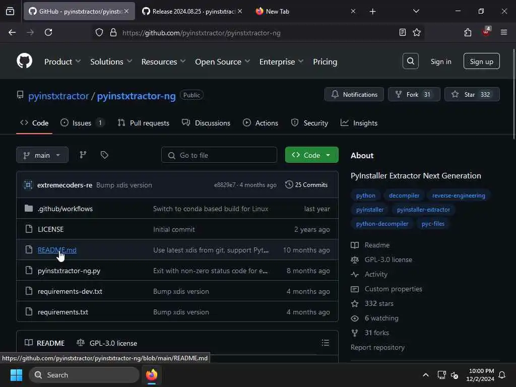Click the reverse-engineering topic tag
Image resolution: width=516 pixels, height=387 pixels.
pyautogui.click(x=459, y=196)
